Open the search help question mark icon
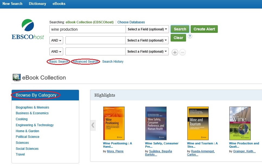Viewport: 262px width, 168px height. (190, 36)
